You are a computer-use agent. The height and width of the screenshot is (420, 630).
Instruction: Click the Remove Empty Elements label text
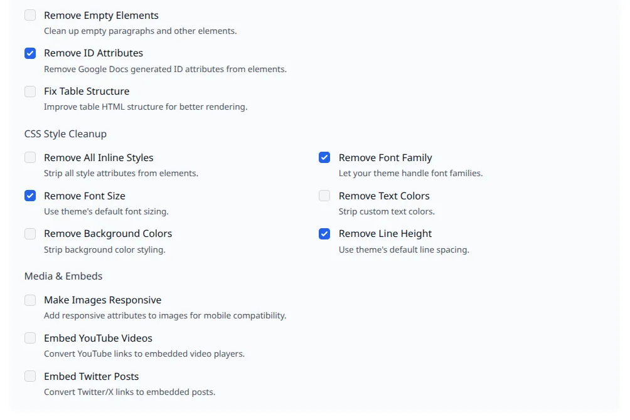[101, 15]
